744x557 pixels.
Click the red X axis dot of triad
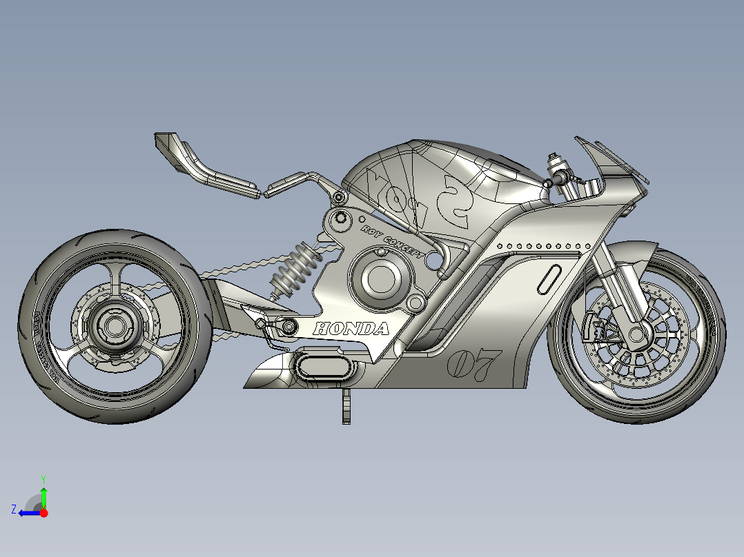43,513
